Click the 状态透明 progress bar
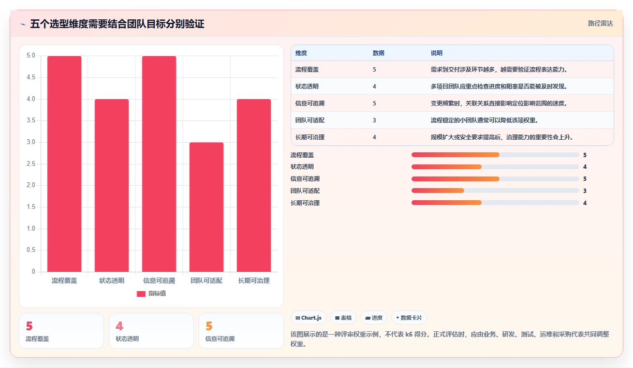 click(495, 167)
